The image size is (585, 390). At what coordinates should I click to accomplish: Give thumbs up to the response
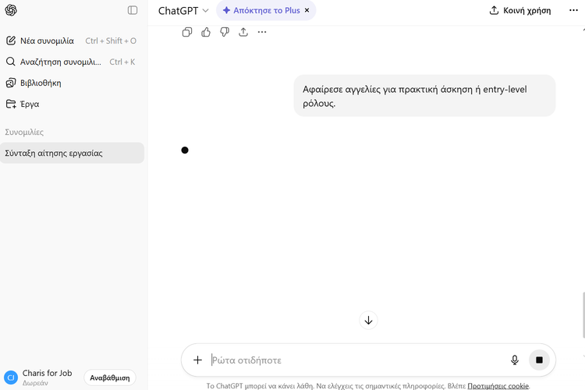pyautogui.click(x=206, y=32)
